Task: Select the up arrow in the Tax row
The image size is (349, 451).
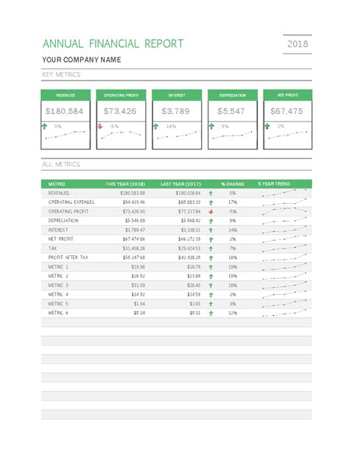Action: (x=211, y=249)
